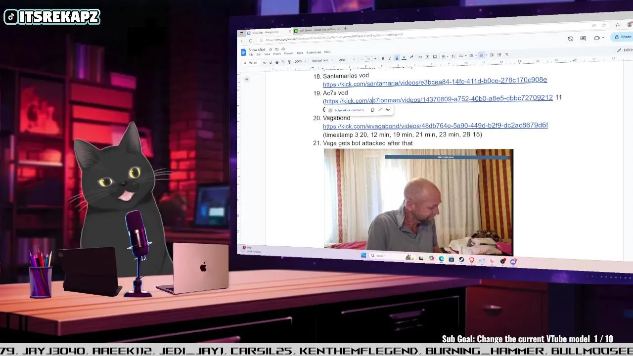Viewport: 633px width, 356px height.
Task: Open the text color picker
Action: point(404,58)
